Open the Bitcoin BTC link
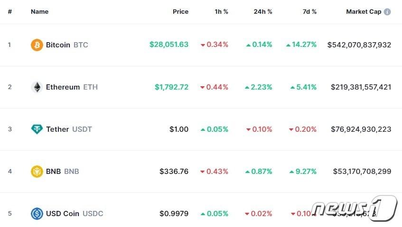The height and width of the screenshot is (227, 402). [66, 45]
